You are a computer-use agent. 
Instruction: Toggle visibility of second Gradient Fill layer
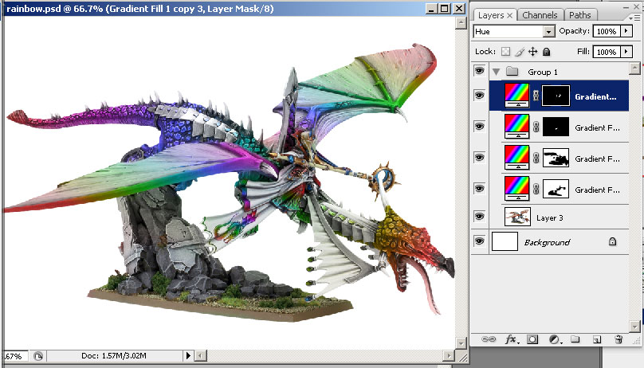(x=479, y=127)
